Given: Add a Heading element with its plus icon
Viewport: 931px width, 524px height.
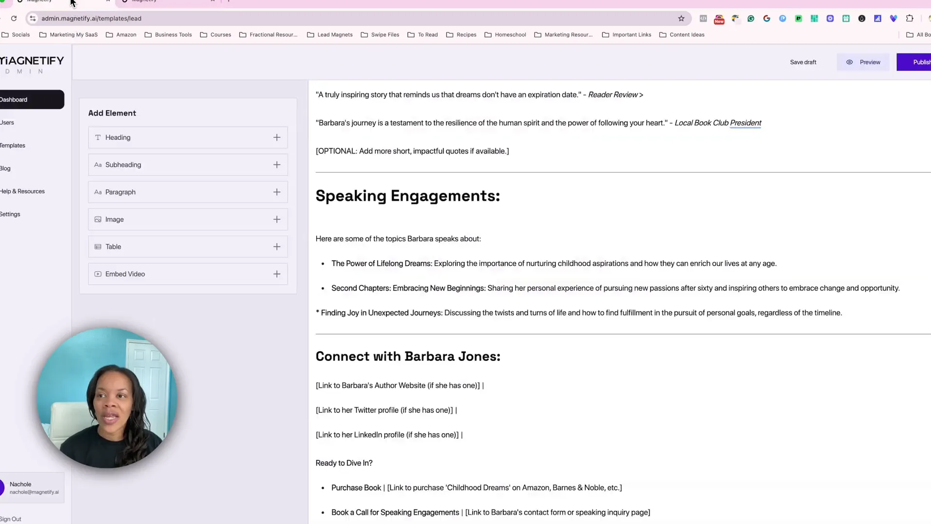Looking at the screenshot, I should pos(277,137).
